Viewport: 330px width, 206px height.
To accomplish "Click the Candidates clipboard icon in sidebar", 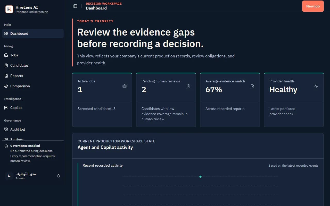I will pos(6,65).
